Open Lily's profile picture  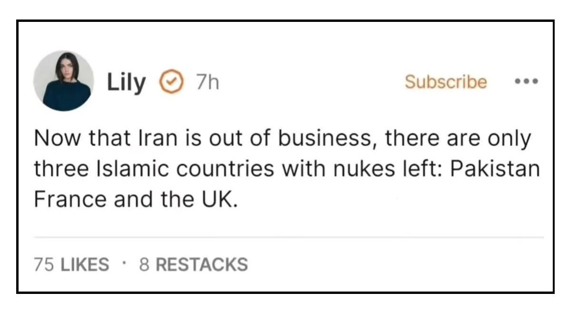point(63,81)
